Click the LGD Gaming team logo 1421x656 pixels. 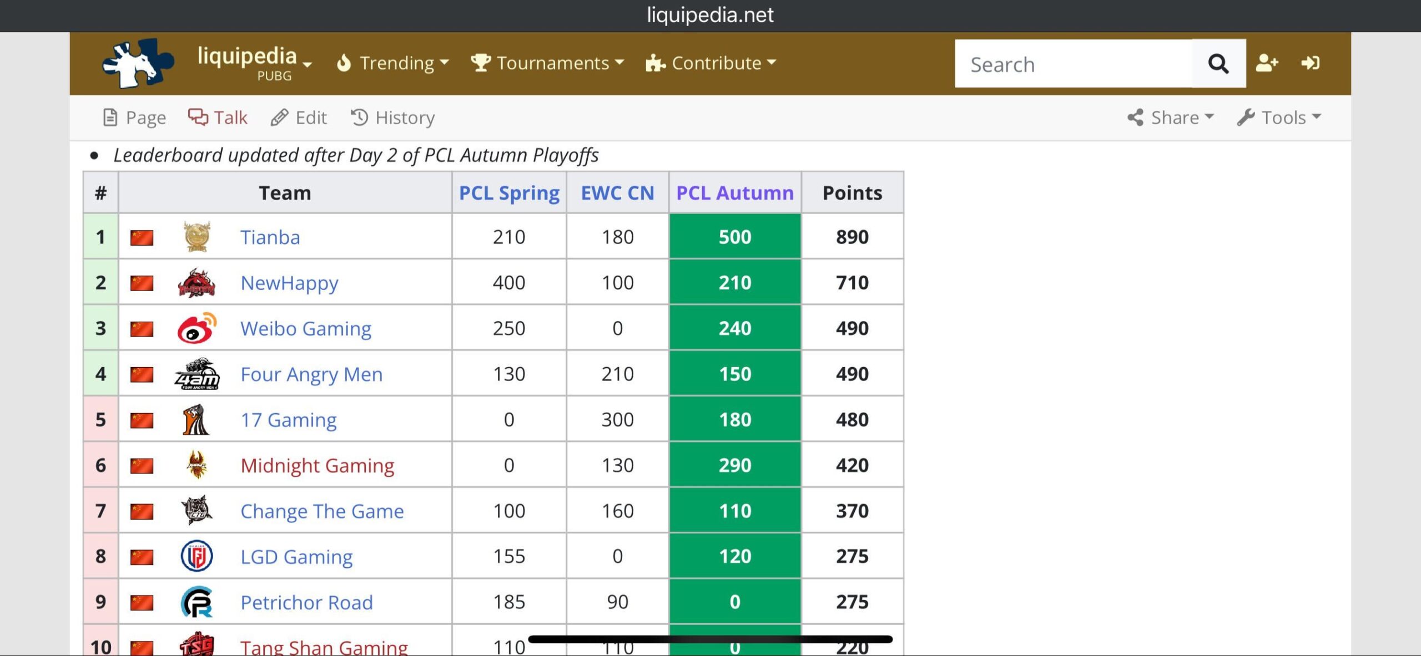click(x=196, y=556)
